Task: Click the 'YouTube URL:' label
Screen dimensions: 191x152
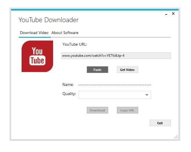Action: (75, 44)
